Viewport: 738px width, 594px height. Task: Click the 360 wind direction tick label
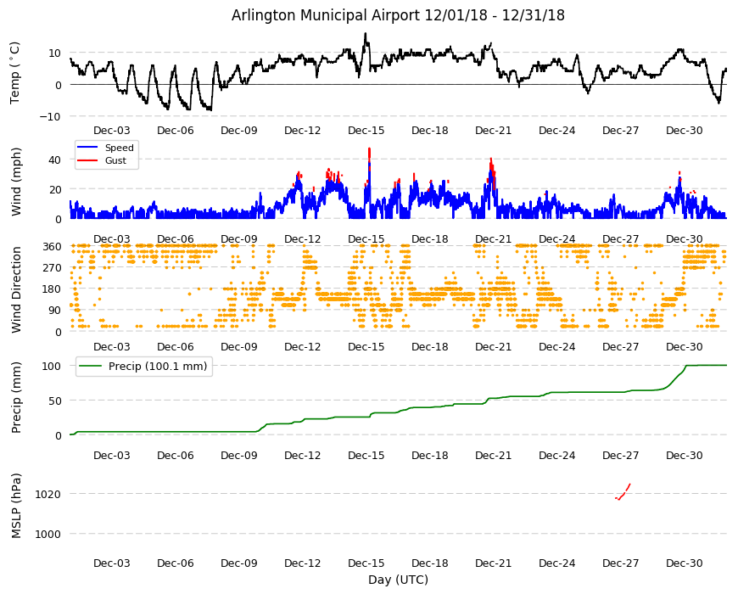[x=52, y=246]
